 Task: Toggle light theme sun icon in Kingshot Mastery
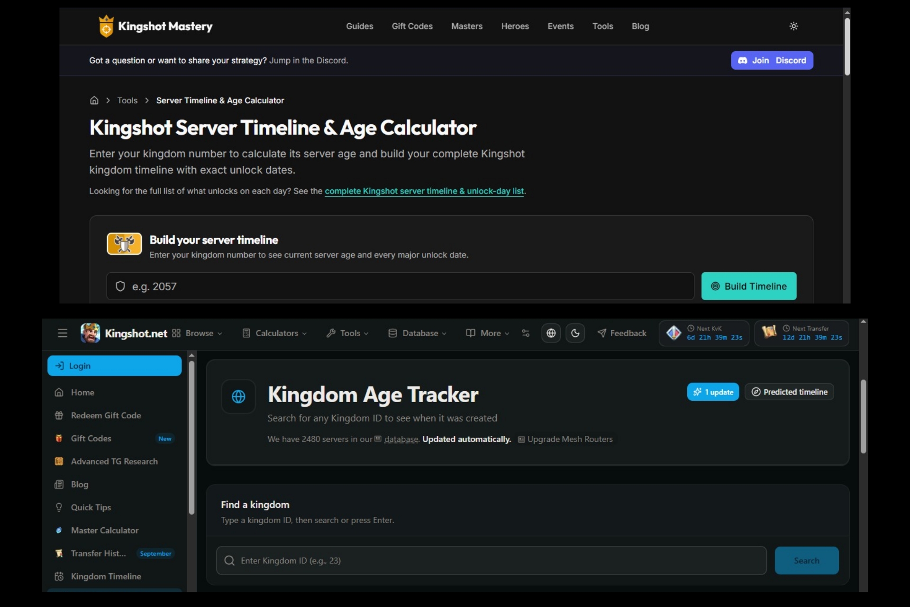[793, 26]
